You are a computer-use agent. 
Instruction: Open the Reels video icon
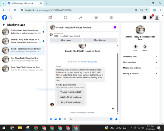point(66,17)
